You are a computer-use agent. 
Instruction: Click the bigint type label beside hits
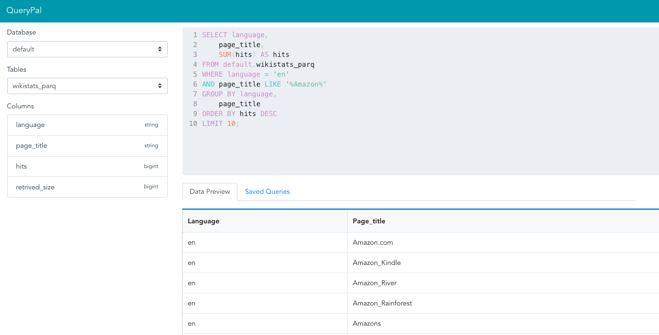pos(151,166)
